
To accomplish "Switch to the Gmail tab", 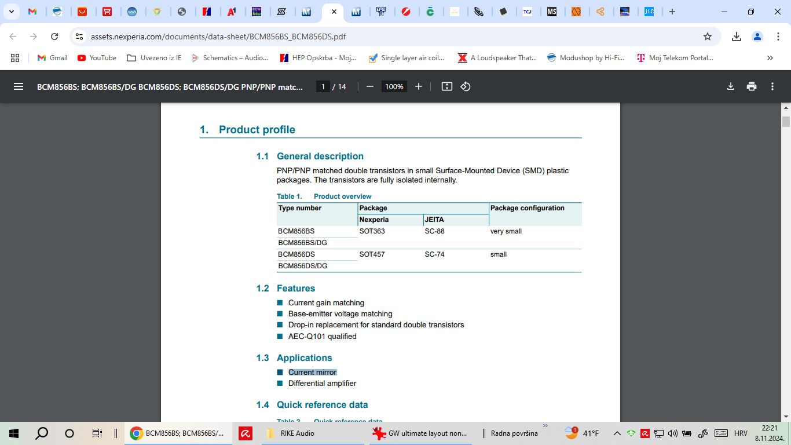I will (x=32, y=12).
